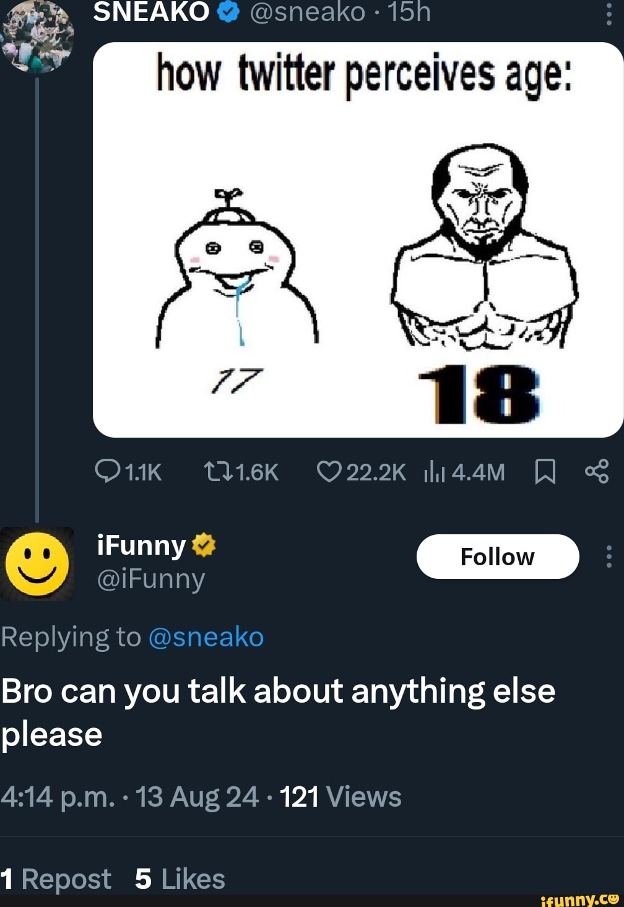Bookmark the SNEAKO tweet
The image size is (624, 907).
pos(545,473)
